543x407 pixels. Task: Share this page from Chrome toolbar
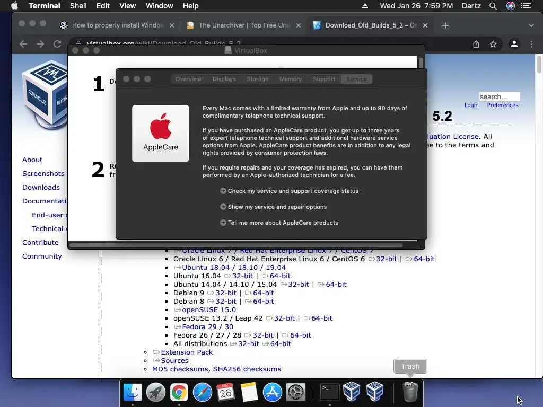[x=476, y=44]
